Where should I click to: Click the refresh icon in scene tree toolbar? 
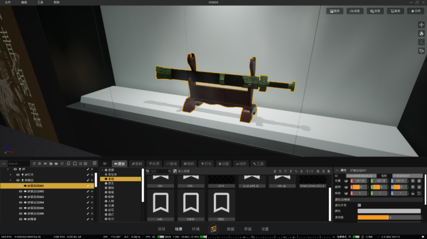tap(34, 164)
